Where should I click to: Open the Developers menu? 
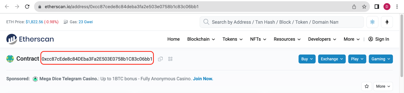[322, 39]
